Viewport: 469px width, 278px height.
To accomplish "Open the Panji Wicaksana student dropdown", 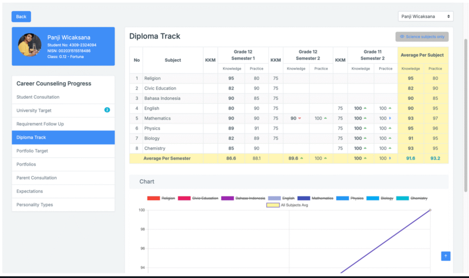I will coord(425,16).
